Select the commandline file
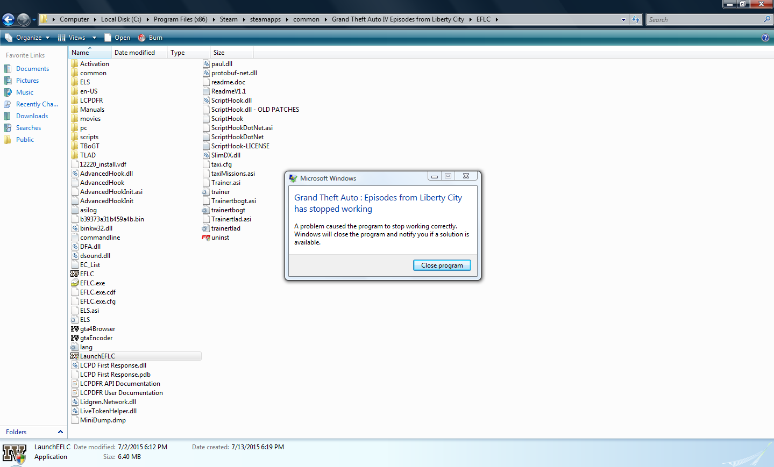Screen dimensions: 774x467 [100, 238]
